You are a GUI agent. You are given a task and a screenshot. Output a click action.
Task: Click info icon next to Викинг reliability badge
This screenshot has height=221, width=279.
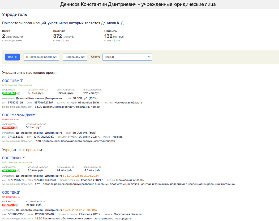19,171
